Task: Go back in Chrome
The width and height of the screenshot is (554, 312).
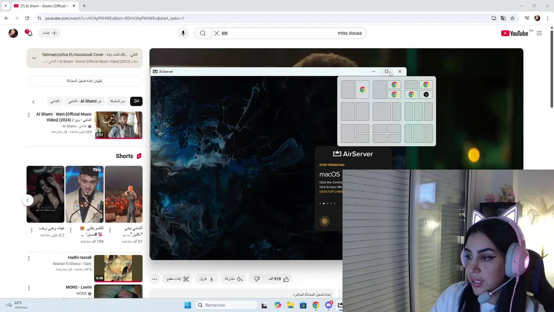Action: coord(6,18)
